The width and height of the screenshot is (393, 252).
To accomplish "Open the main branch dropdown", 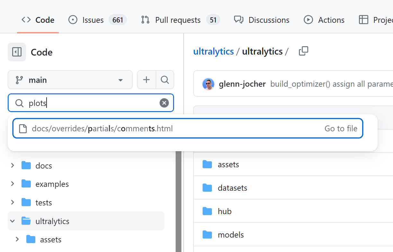I will [x=70, y=80].
